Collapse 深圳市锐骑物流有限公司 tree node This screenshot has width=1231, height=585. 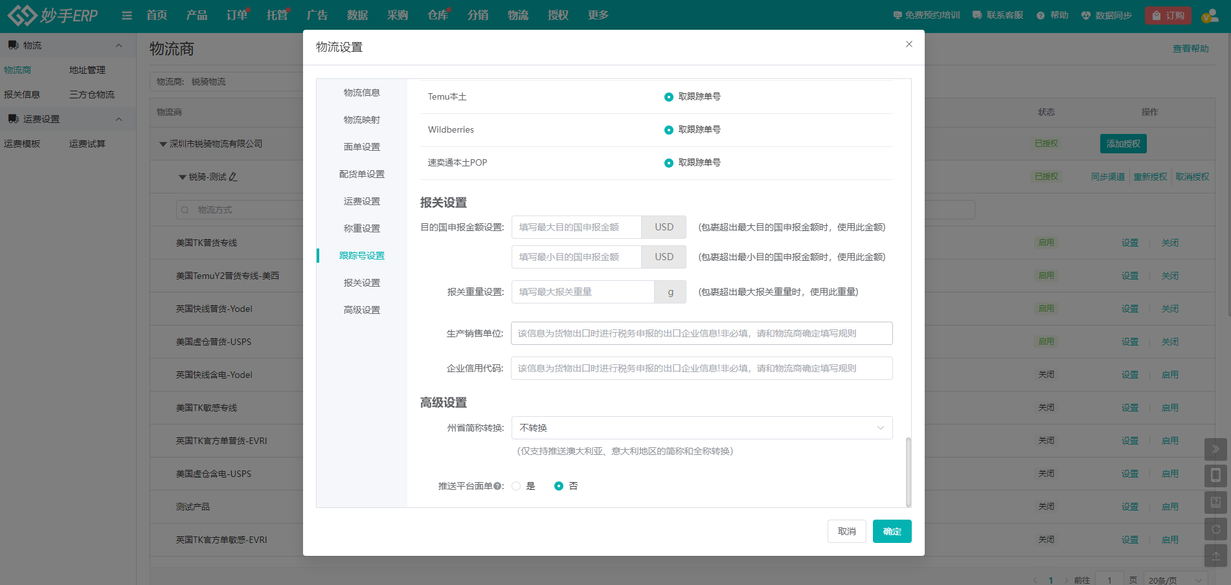click(163, 144)
